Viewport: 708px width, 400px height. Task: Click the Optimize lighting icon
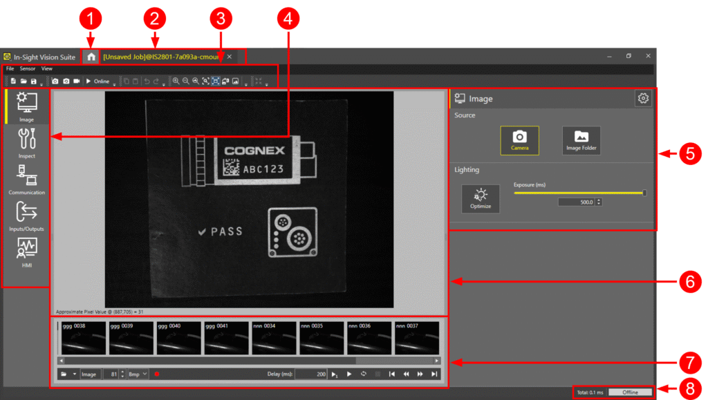click(481, 197)
